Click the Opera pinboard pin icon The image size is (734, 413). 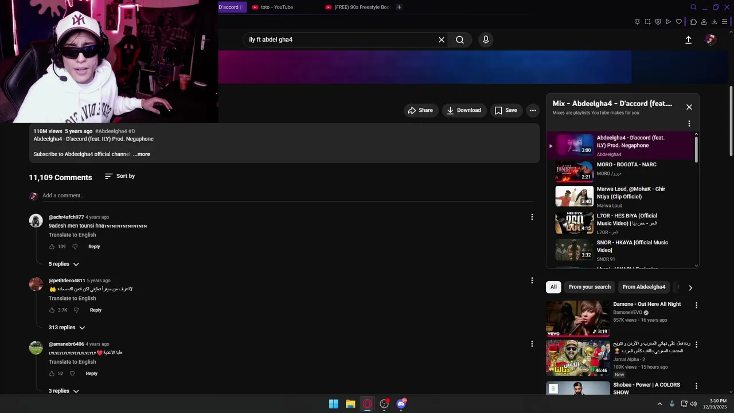tap(637, 22)
